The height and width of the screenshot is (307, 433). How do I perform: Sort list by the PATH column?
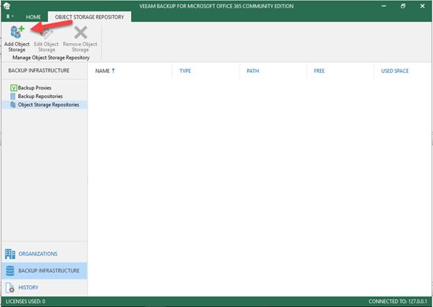click(253, 71)
